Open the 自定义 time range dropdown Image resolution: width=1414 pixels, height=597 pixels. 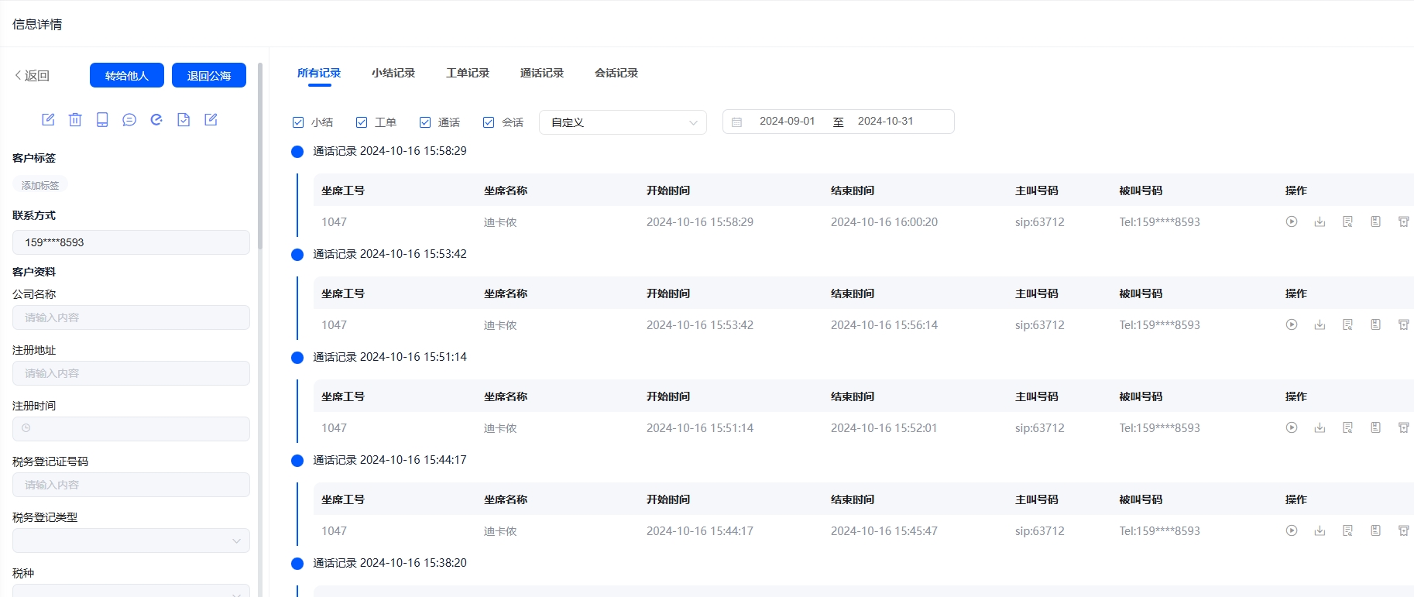point(623,122)
